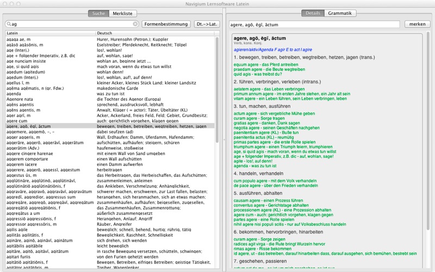Select list row 'aggerem comportare'
Image resolution: width=435 pixels, height=272 pixels.
(110, 159)
